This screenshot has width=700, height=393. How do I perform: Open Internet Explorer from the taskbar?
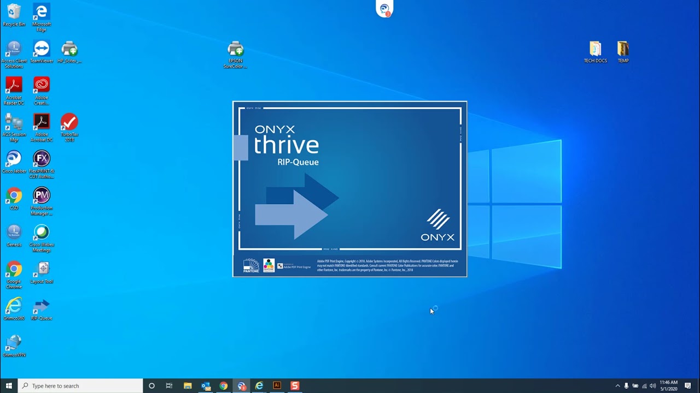pyautogui.click(x=259, y=386)
